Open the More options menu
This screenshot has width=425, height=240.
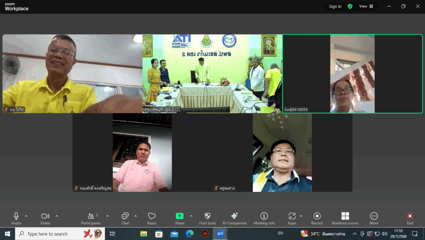click(374, 218)
